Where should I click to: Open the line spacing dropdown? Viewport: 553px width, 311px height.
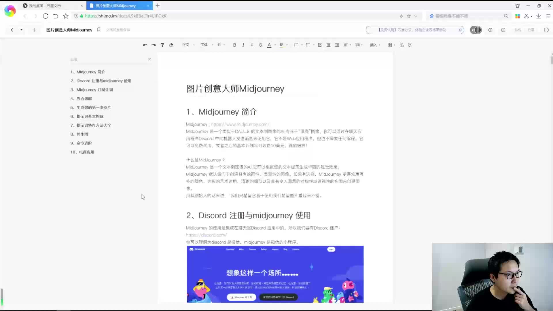(359, 45)
